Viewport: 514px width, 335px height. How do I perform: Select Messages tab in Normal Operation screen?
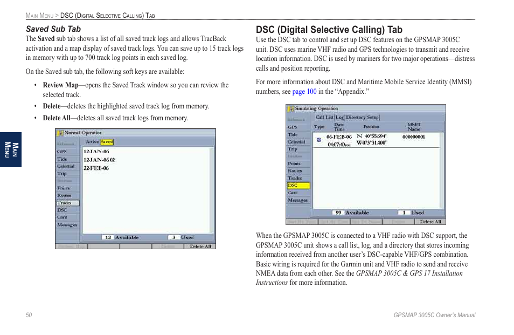(x=67, y=225)
